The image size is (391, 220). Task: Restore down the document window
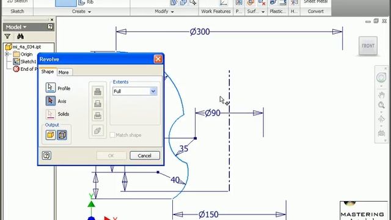376,21
